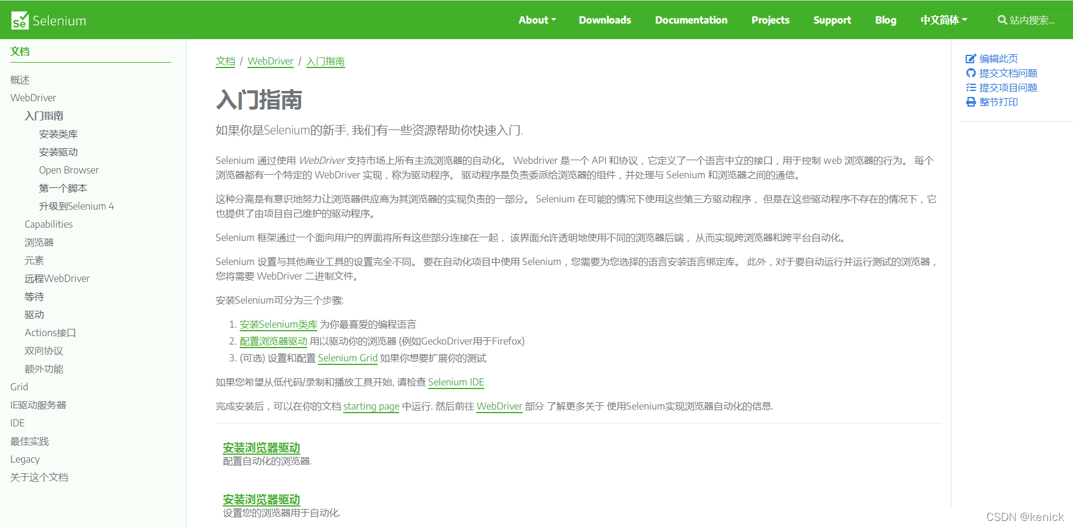The width and height of the screenshot is (1073, 527).
Task: Select 浏览器 in sidebar
Action: point(39,242)
